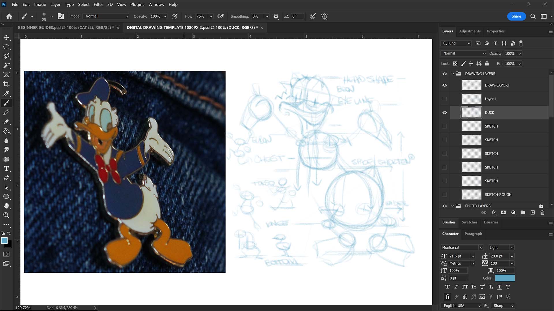554x311 pixels.
Task: Create new layer icon
Action: tap(533, 213)
